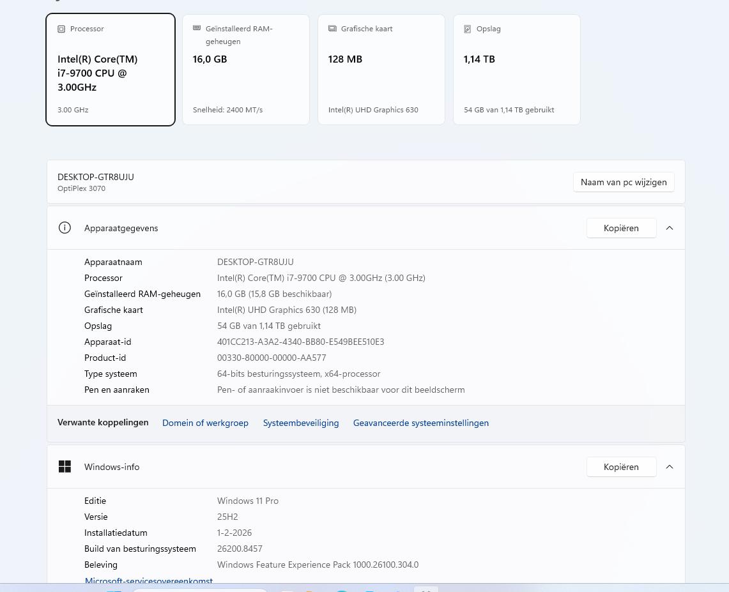Click the RAM memory icon in second card

[197, 28]
